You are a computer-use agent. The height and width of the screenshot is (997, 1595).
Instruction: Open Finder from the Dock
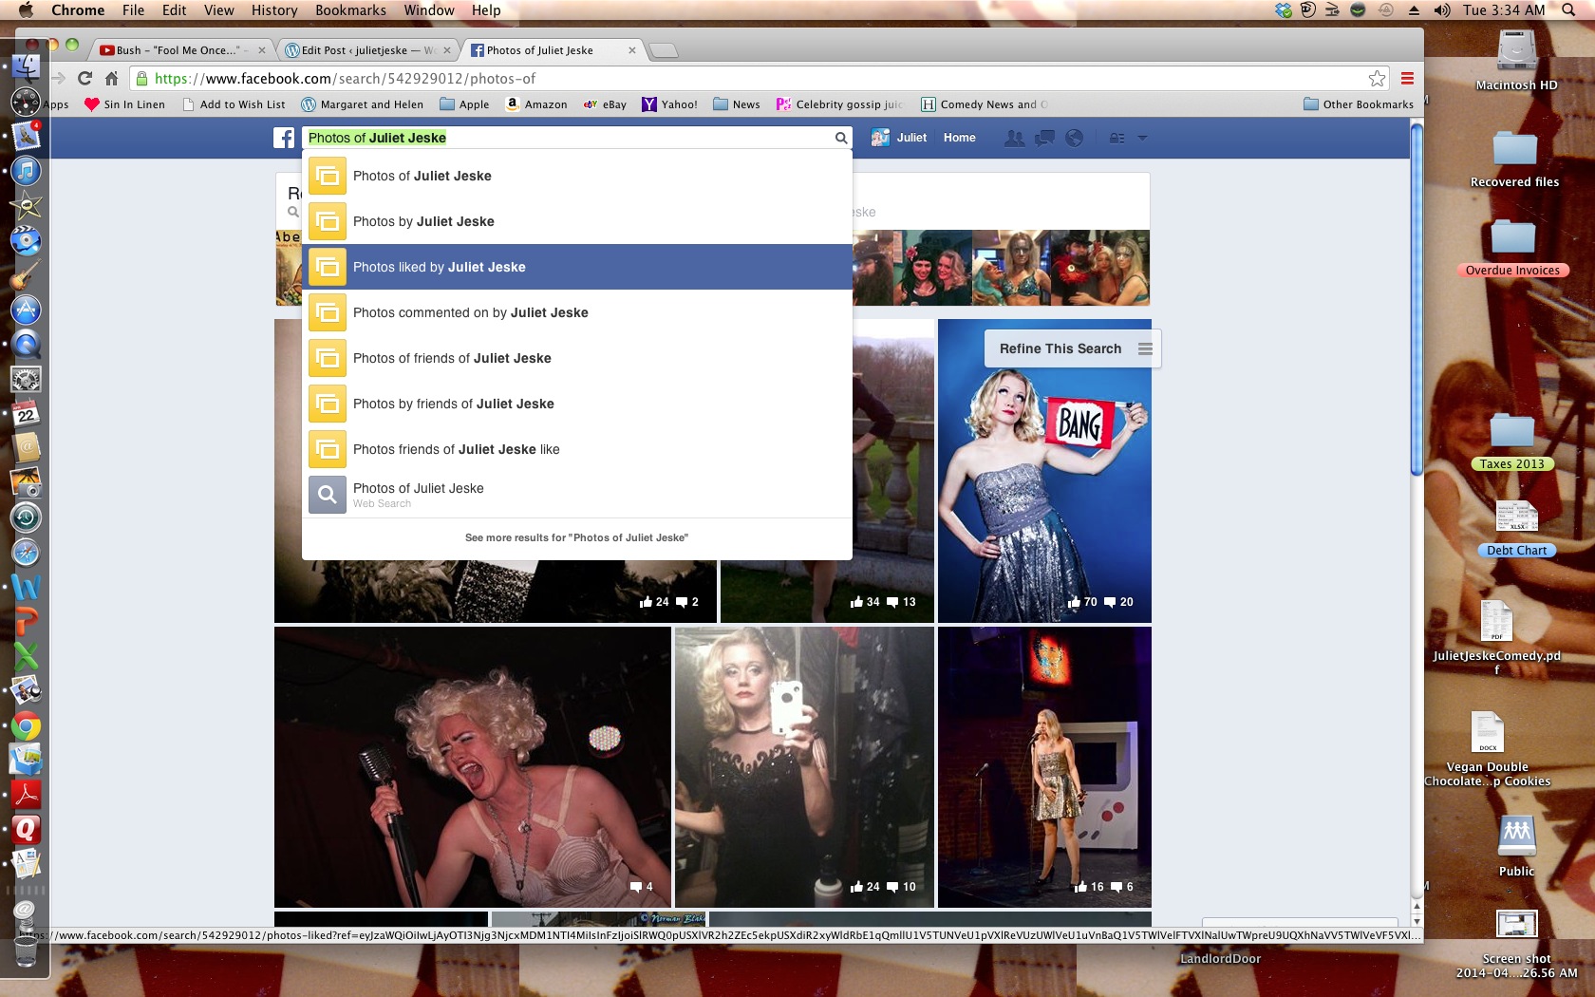[26, 66]
